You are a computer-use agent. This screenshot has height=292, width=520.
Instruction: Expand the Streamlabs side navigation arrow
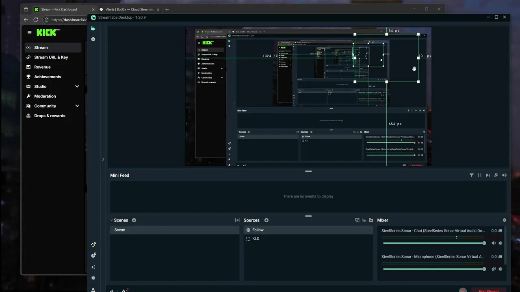click(x=103, y=159)
